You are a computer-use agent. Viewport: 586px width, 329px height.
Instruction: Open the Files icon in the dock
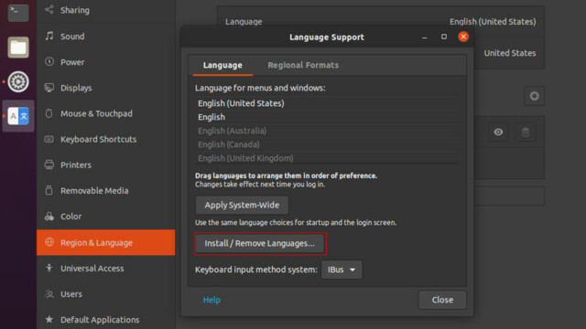18,47
